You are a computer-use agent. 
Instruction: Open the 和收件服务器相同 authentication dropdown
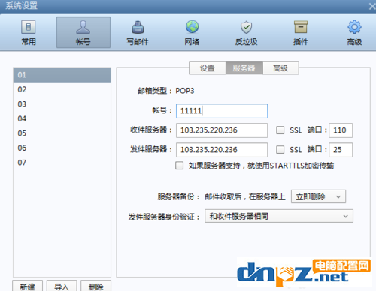[279, 216]
